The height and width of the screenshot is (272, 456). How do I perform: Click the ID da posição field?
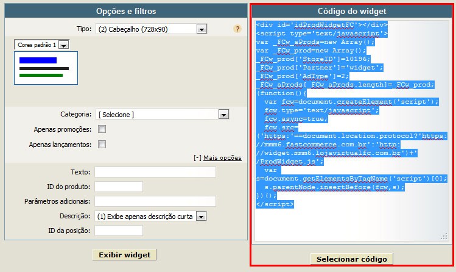click(x=119, y=231)
